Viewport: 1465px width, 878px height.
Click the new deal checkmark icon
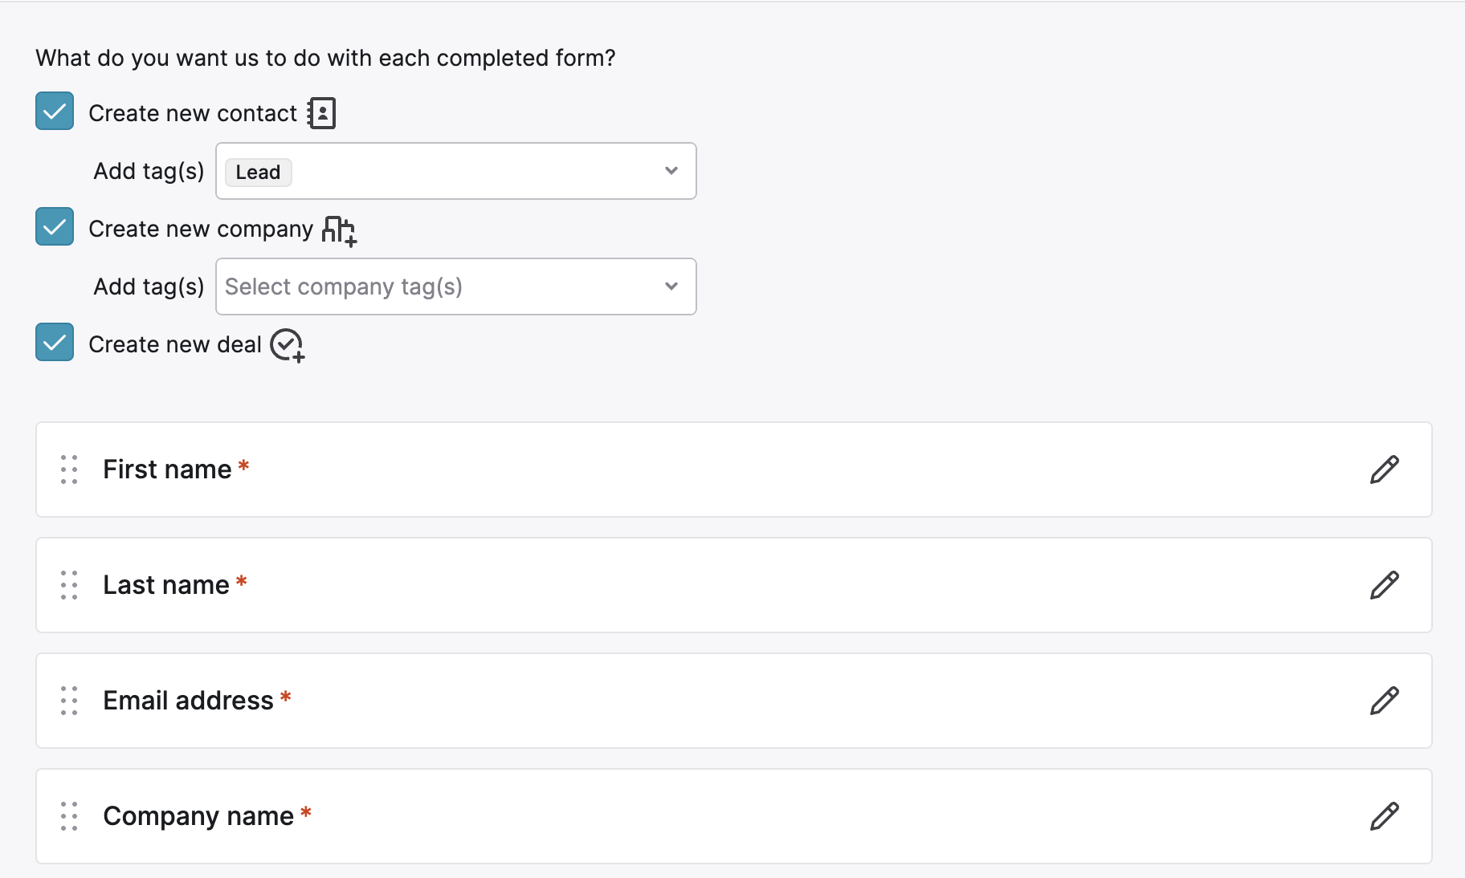[288, 346]
